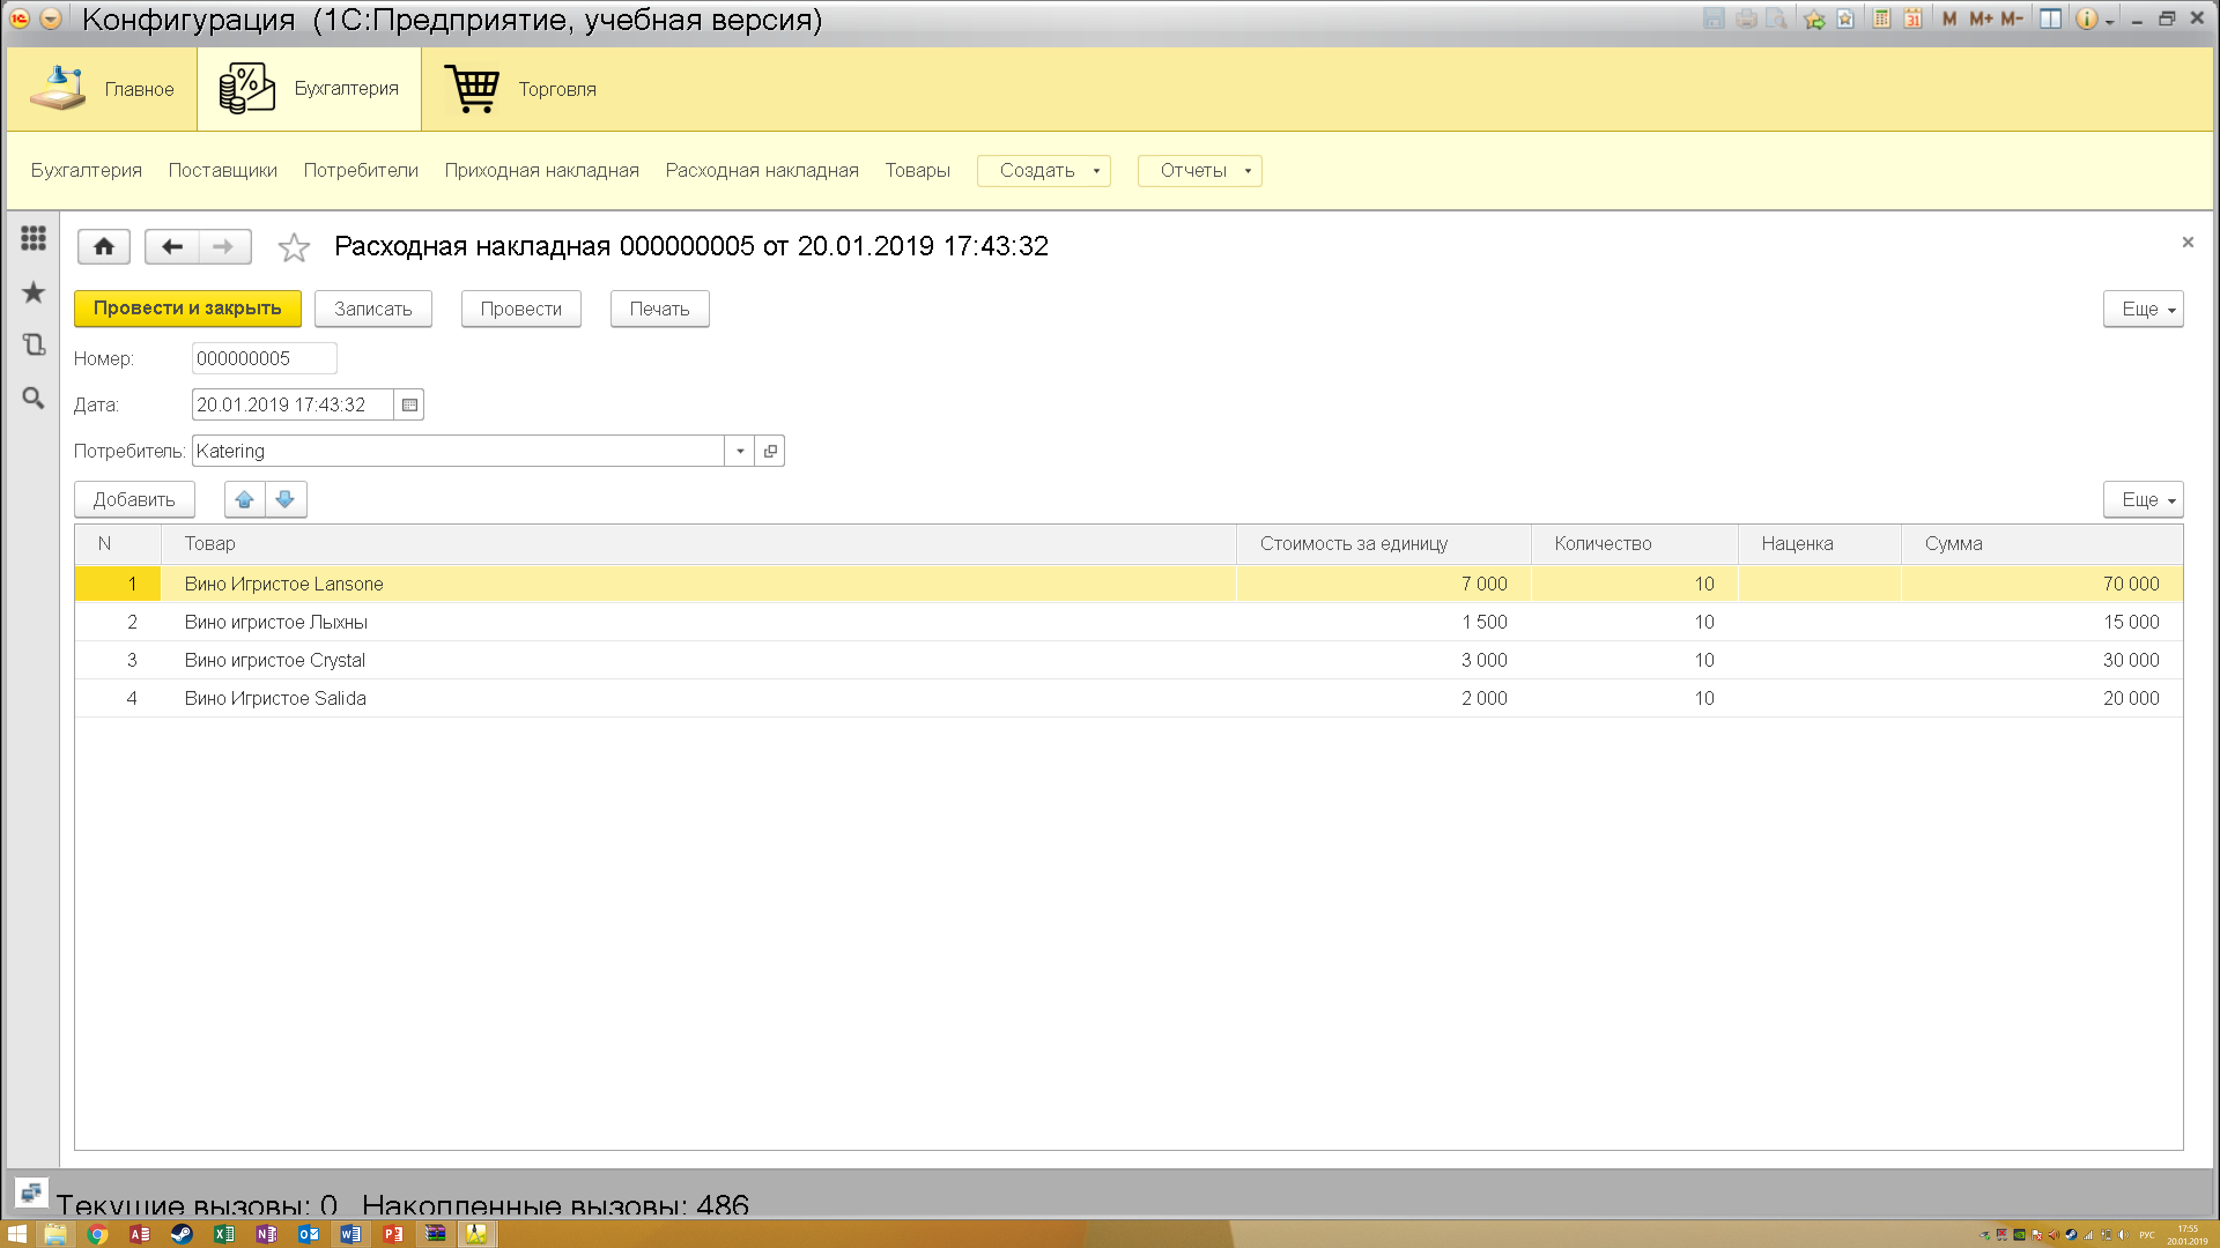The image size is (2220, 1248).
Task: Move row up with blue arrow
Action: click(x=245, y=500)
